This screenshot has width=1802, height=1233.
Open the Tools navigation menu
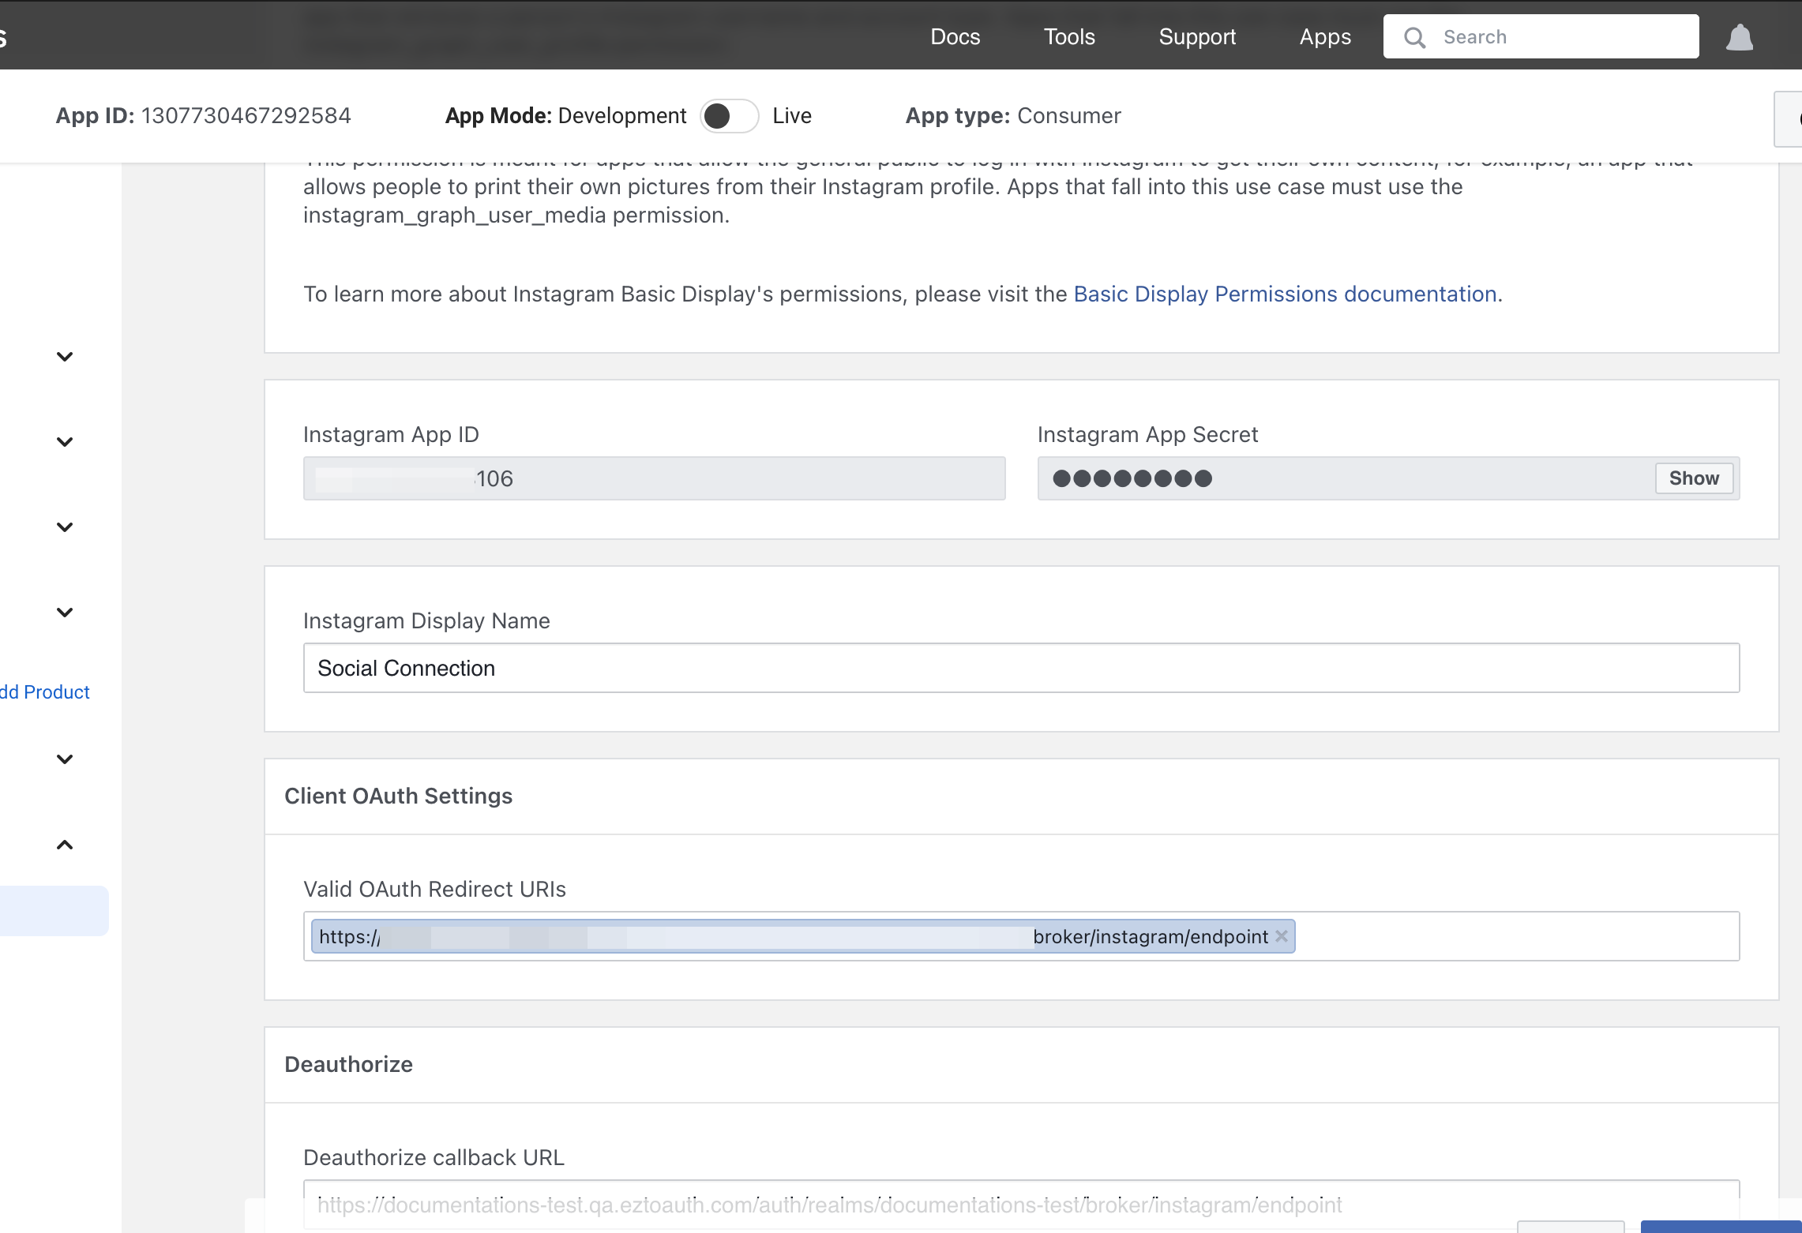[x=1068, y=36]
